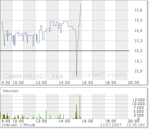Click the tallest green volume bar

click(80, 107)
